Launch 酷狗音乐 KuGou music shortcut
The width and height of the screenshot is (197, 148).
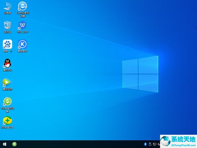22,45
